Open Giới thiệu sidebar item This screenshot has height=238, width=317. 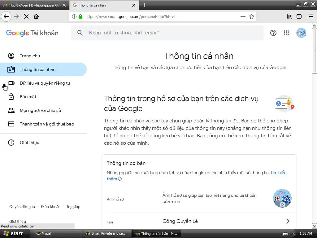pyautogui.click(x=43, y=143)
